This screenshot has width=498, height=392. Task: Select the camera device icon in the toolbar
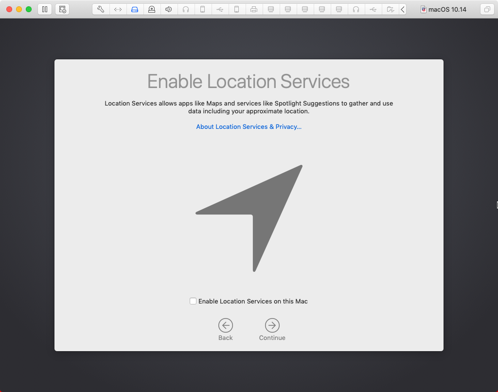coord(152,9)
